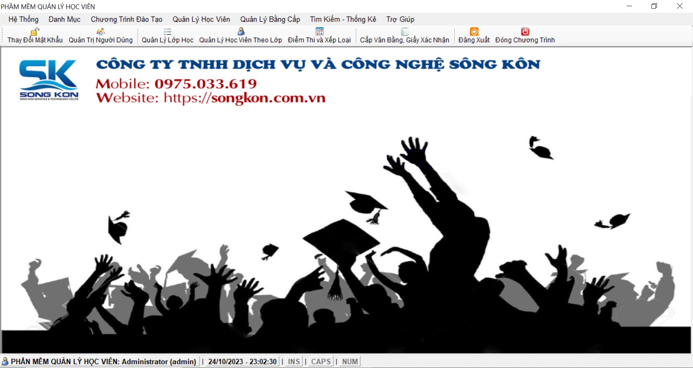Open the Hệ Thống menu

tap(23, 19)
